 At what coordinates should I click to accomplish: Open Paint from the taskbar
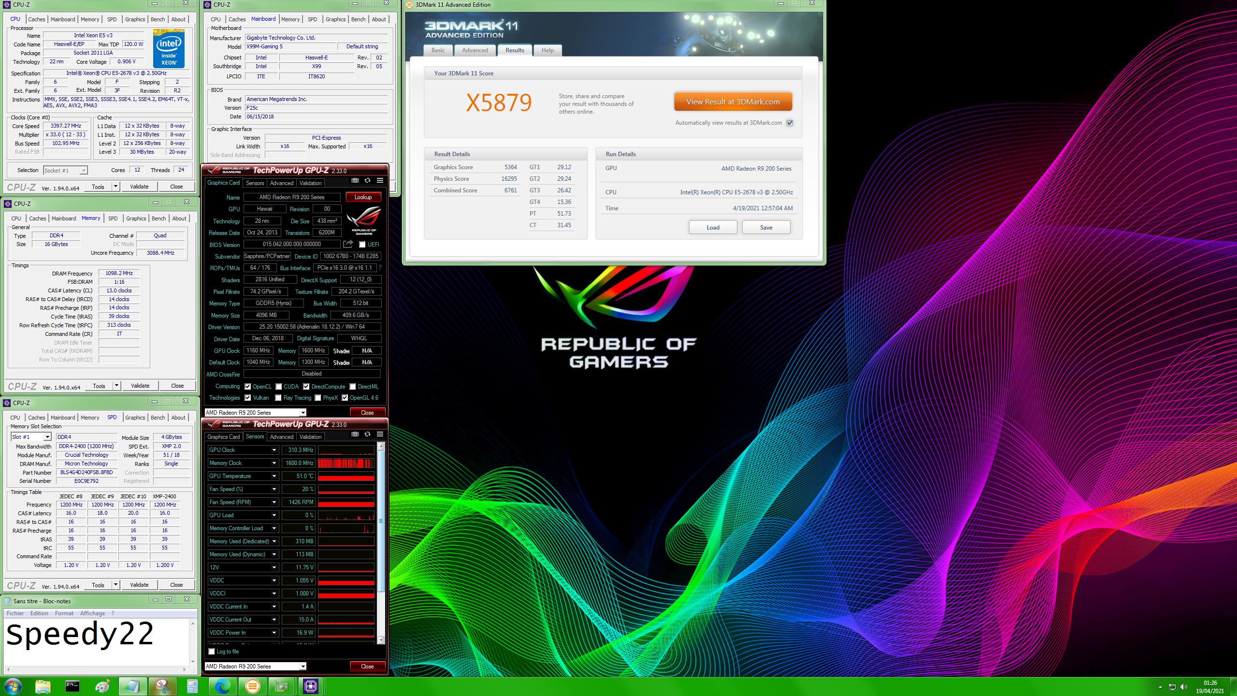point(102,686)
